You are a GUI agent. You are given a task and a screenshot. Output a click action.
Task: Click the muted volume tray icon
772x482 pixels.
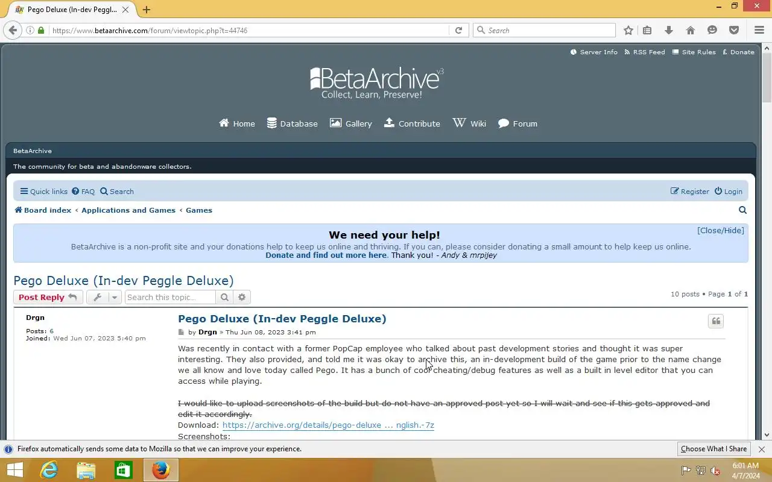click(715, 471)
